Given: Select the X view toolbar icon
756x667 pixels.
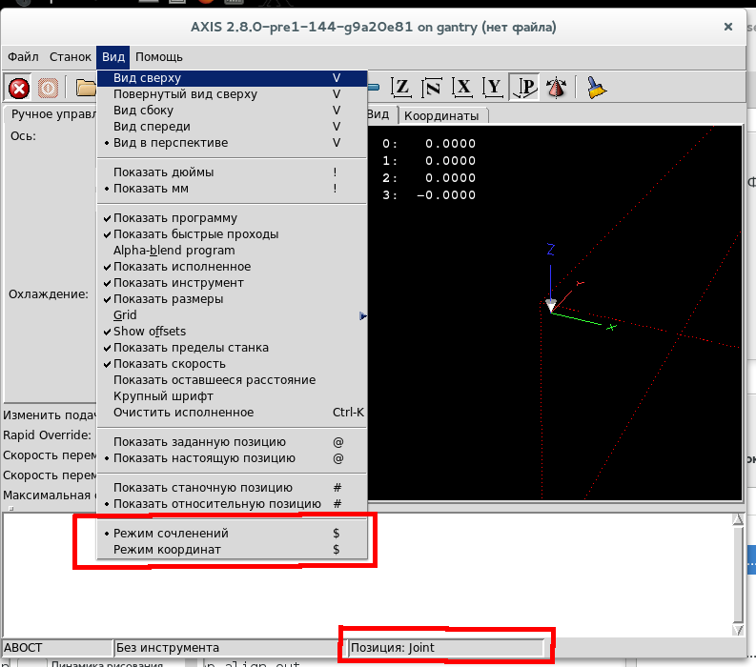Looking at the screenshot, I should click(462, 88).
